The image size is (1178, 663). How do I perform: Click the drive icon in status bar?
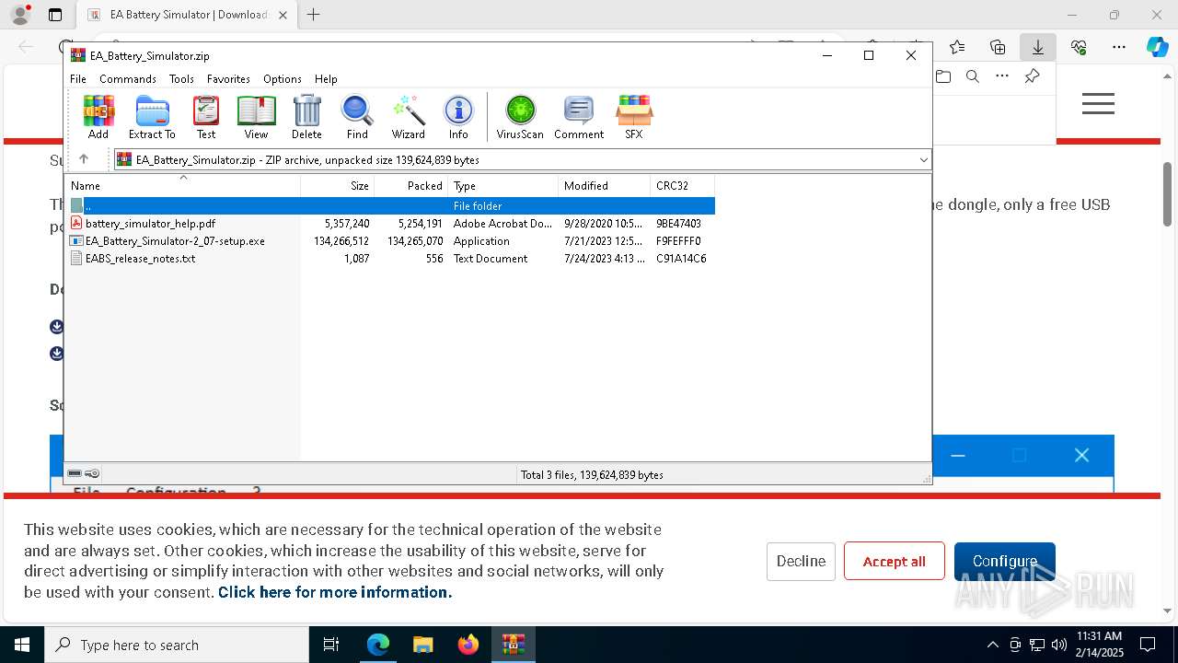click(75, 474)
